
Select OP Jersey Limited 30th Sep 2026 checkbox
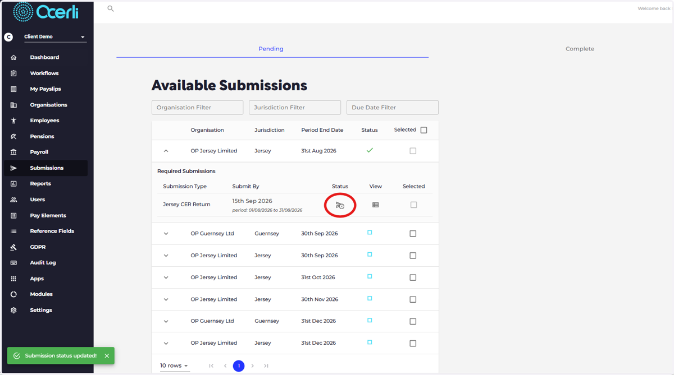click(413, 256)
